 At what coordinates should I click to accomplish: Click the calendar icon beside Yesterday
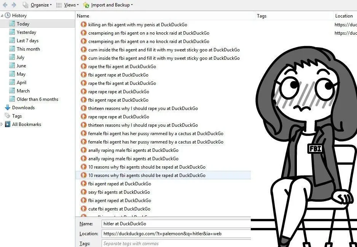click(x=12, y=32)
